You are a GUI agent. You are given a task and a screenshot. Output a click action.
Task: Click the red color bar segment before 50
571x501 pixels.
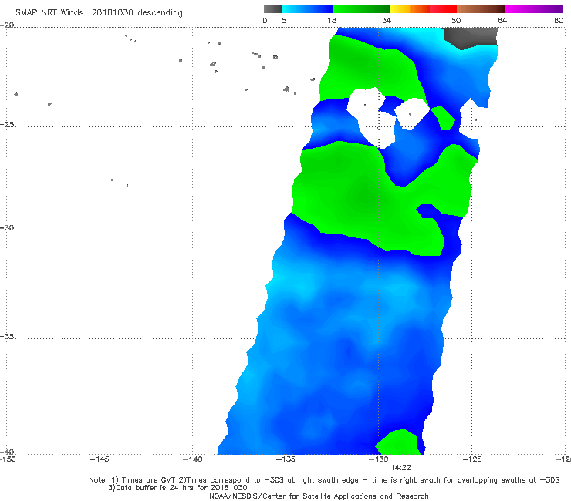(x=443, y=9)
